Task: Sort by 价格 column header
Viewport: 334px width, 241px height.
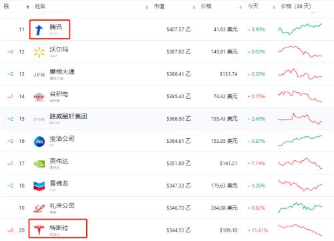Action: [206, 6]
